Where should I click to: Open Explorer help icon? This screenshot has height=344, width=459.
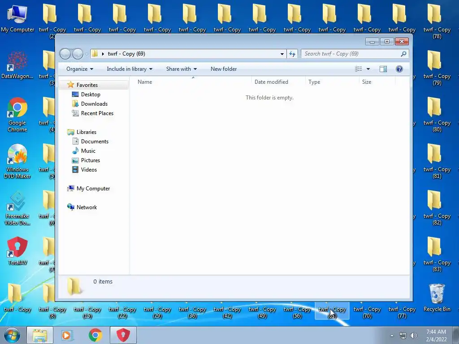(x=399, y=69)
